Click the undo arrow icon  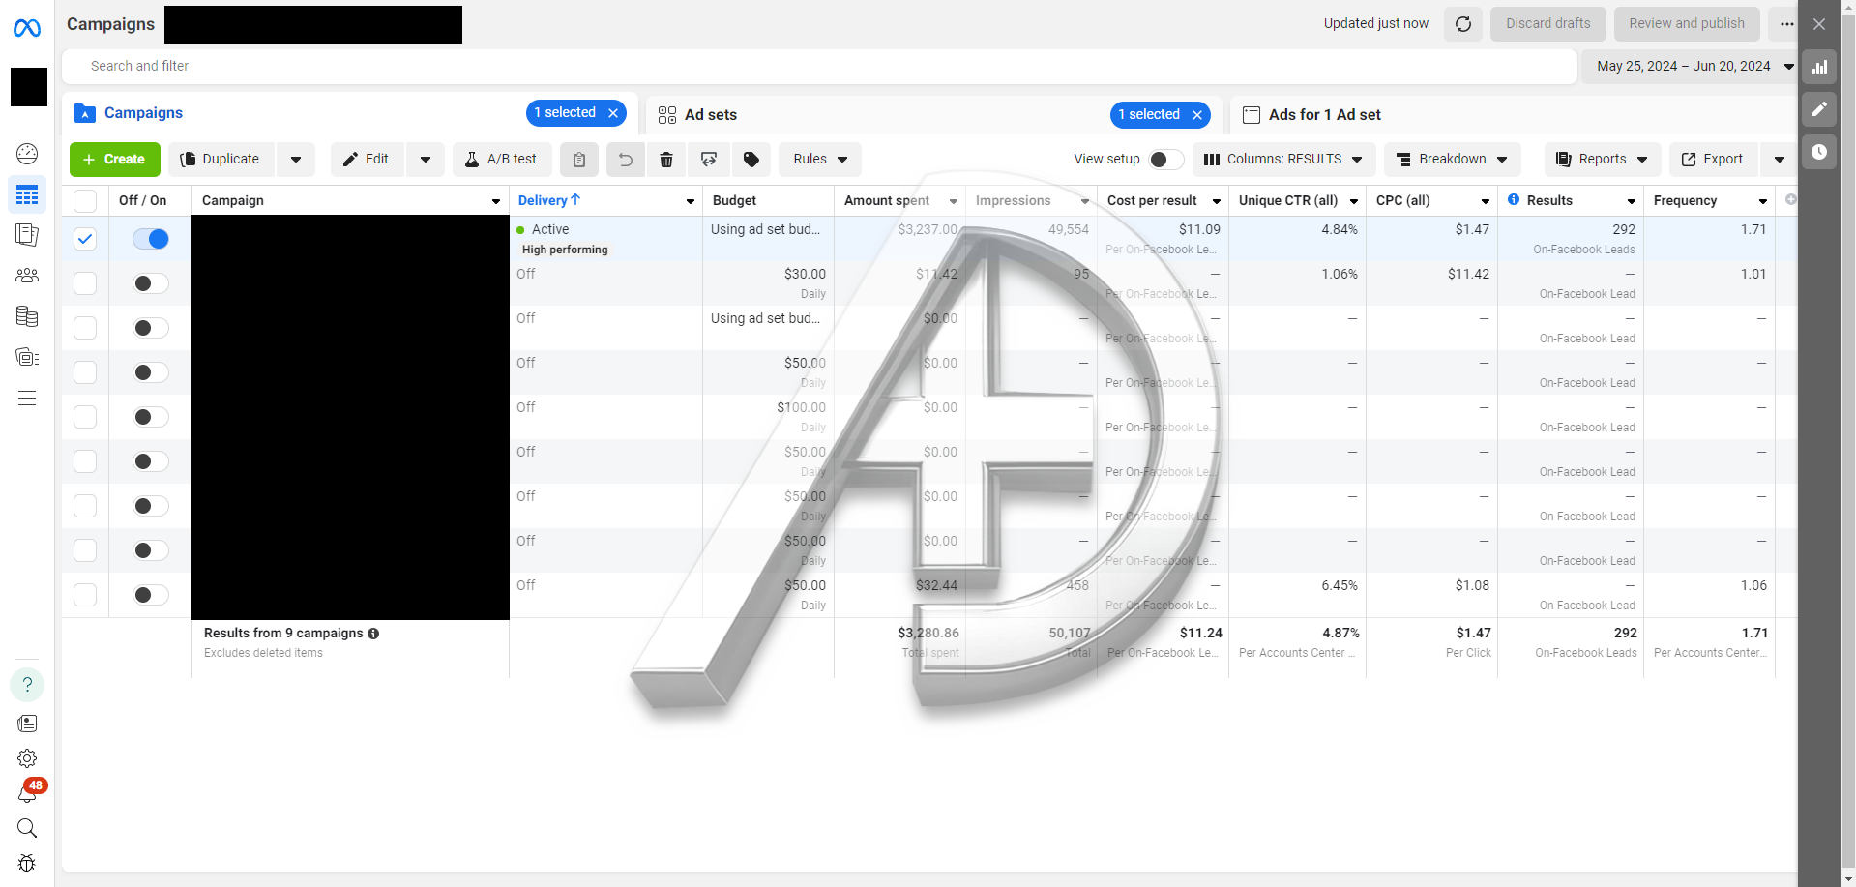(626, 160)
